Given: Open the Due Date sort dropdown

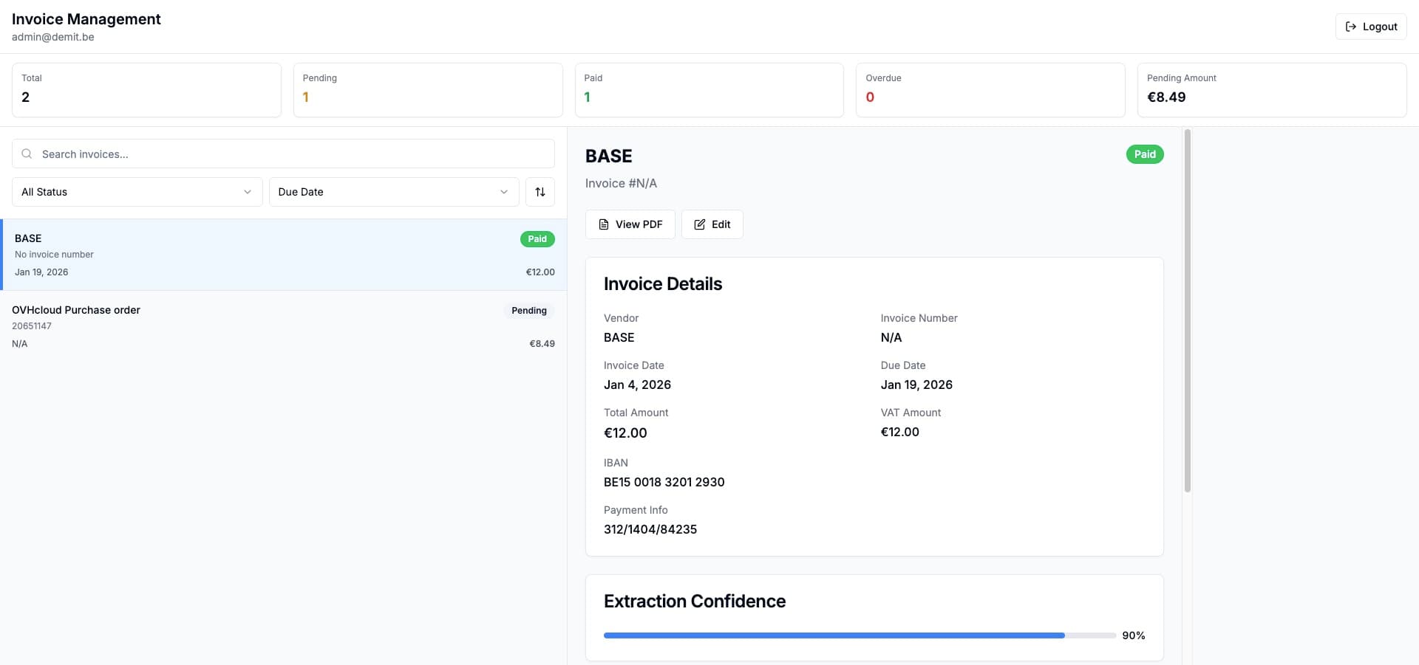Looking at the screenshot, I should click(x=393, y=192).
